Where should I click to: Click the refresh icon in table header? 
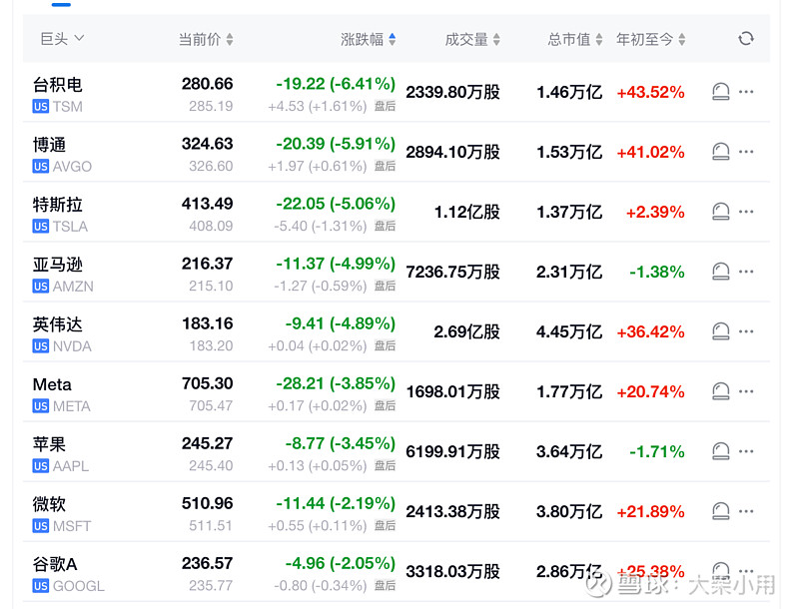pyautogui.click(x=746, y=39)
